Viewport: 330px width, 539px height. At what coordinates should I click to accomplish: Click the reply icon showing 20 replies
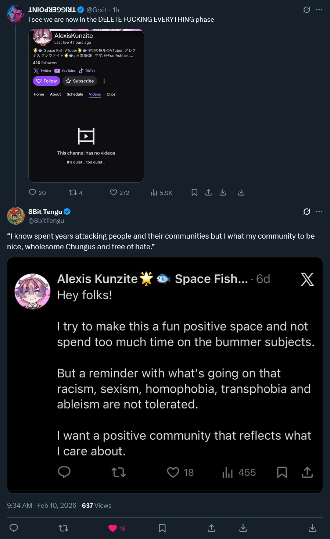coord(33,192)
